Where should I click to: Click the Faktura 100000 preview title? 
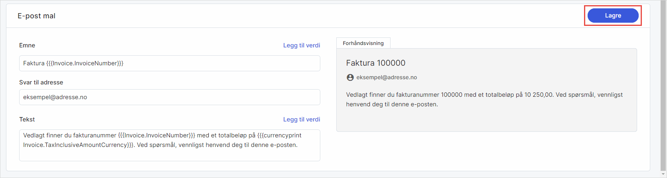[x=375, y=63]
